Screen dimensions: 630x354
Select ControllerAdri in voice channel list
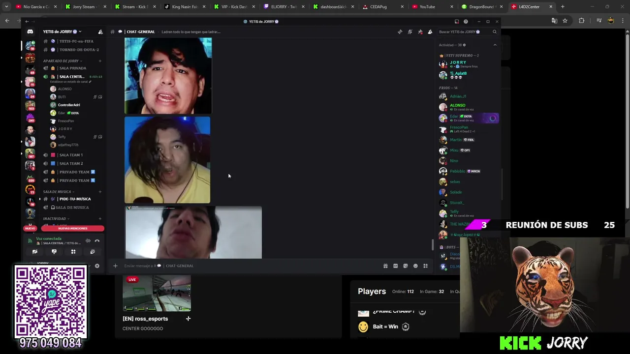click(x=69, y=105)
